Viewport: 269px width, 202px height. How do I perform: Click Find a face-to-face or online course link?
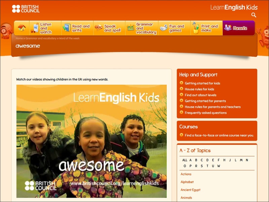(x=219, y=135)
